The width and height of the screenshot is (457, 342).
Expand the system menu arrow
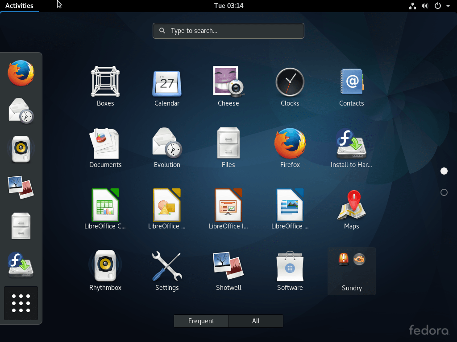[x=448, y=6]
